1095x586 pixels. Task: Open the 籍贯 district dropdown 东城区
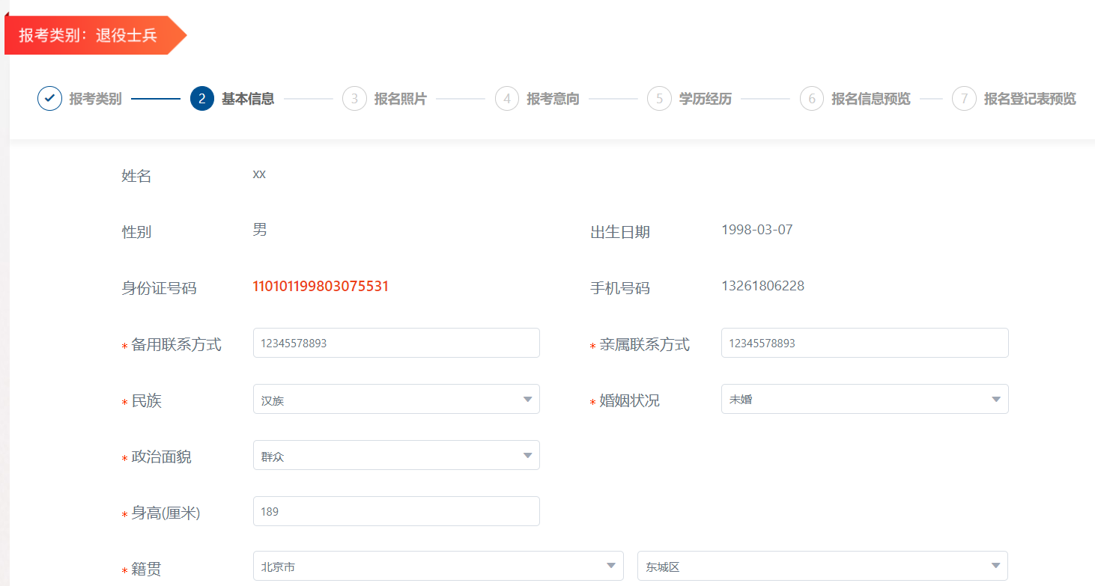click(x=822, y=567)
